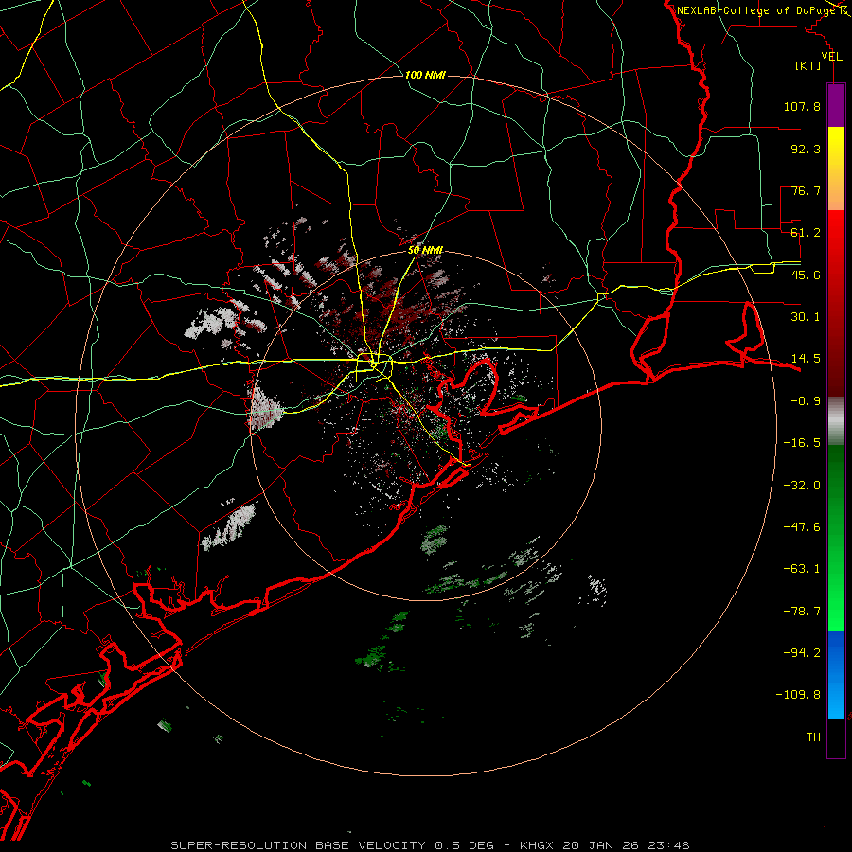Click the -47.6 velocity scale value
This screenshot has height=852, width=852.
[802, 527]
